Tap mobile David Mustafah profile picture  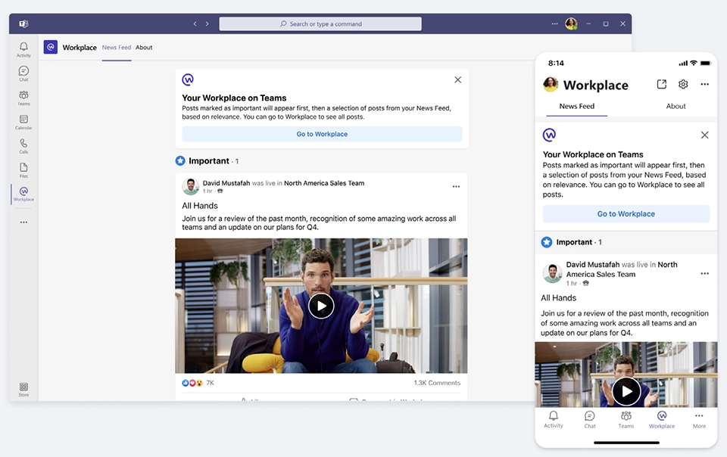(x=552, y=274)
